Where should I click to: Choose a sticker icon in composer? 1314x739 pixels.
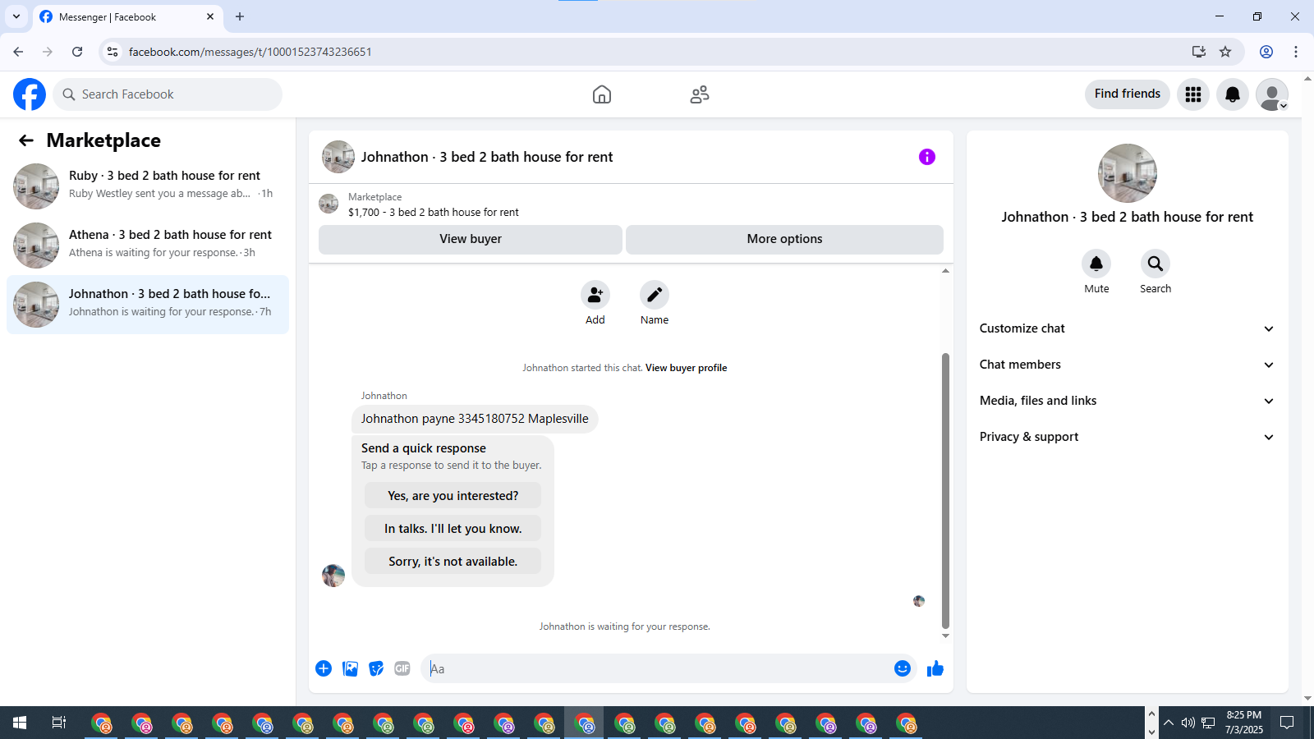(376, 668)
